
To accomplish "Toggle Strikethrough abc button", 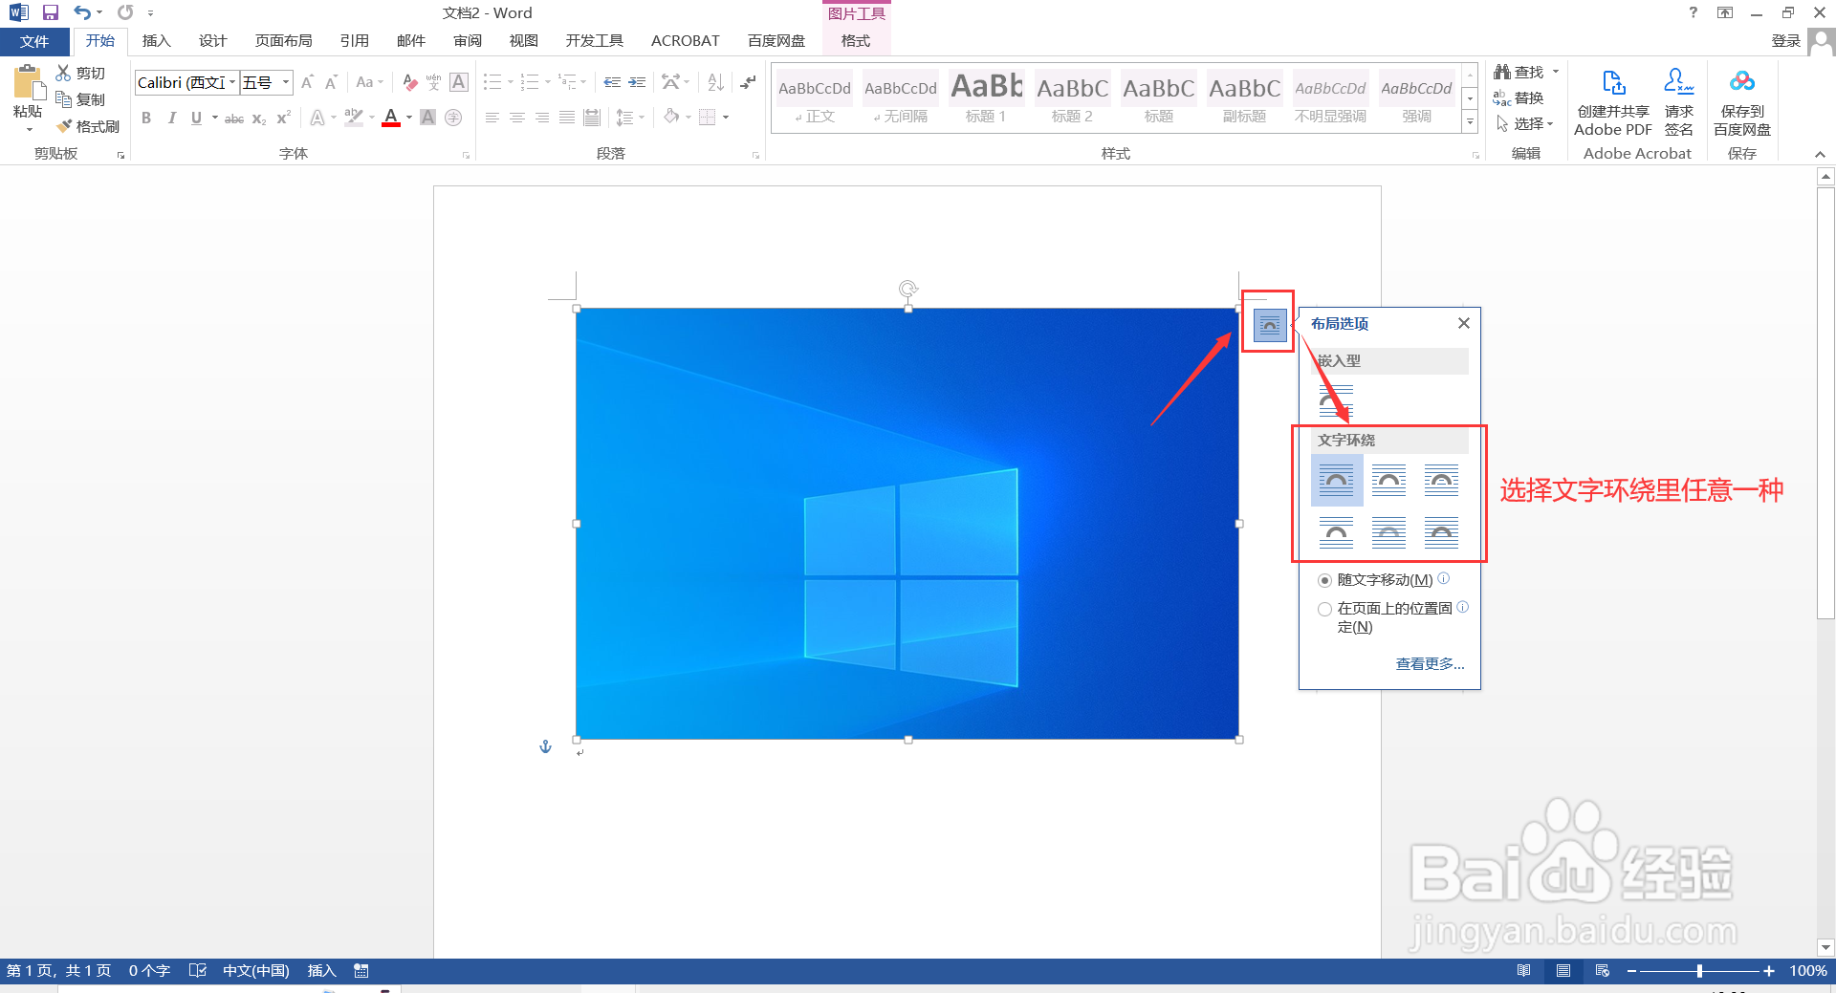I will [x=234, y=118].
